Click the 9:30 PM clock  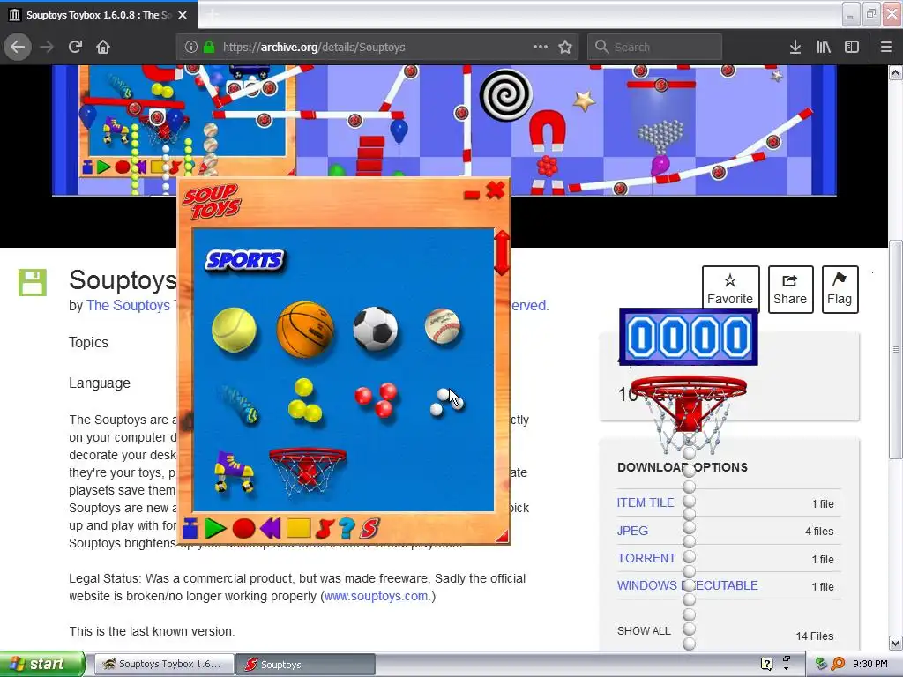(869, 664)
